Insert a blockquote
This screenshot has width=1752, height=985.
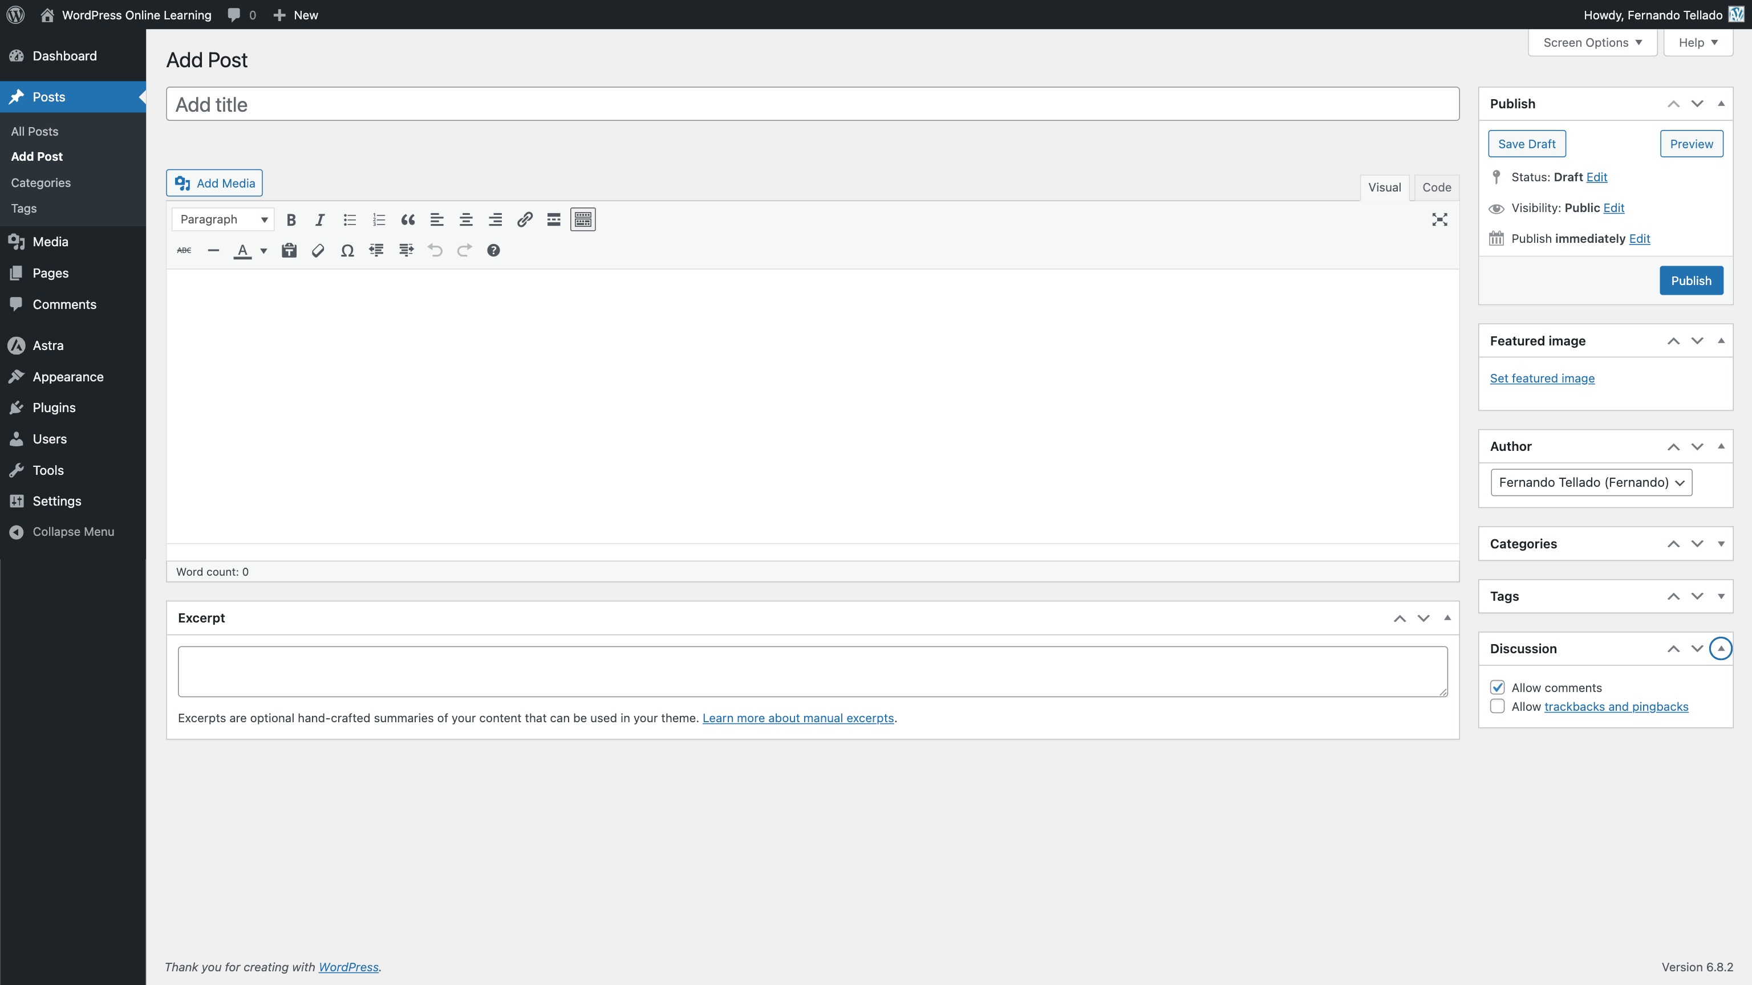407,219
